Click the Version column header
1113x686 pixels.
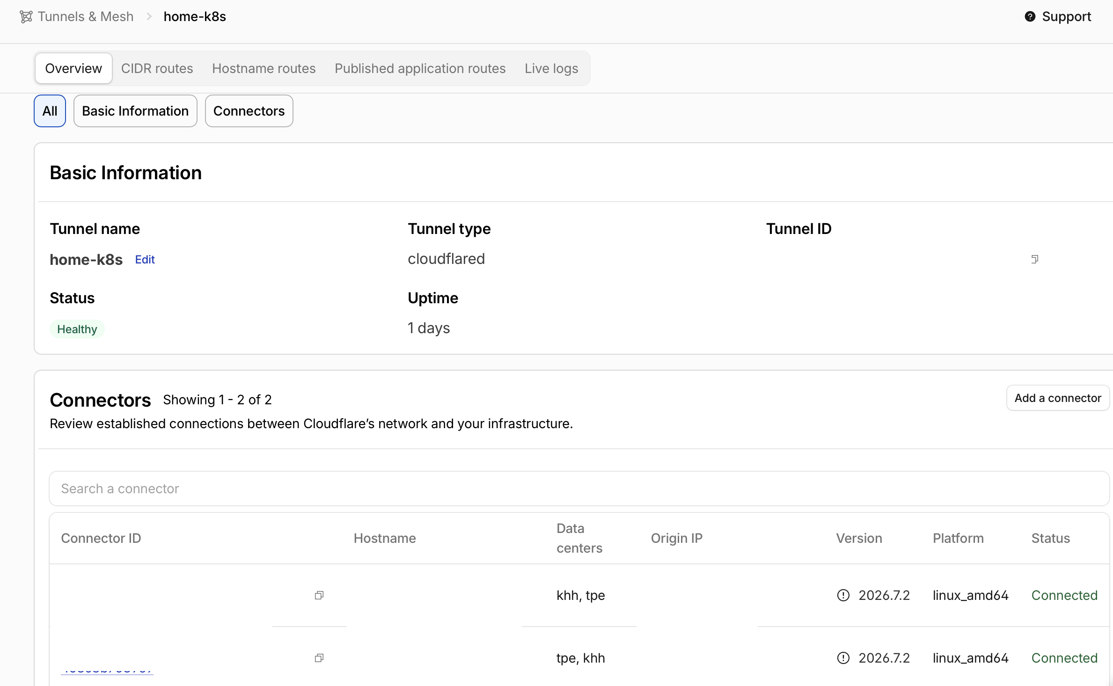coord(859,538)
